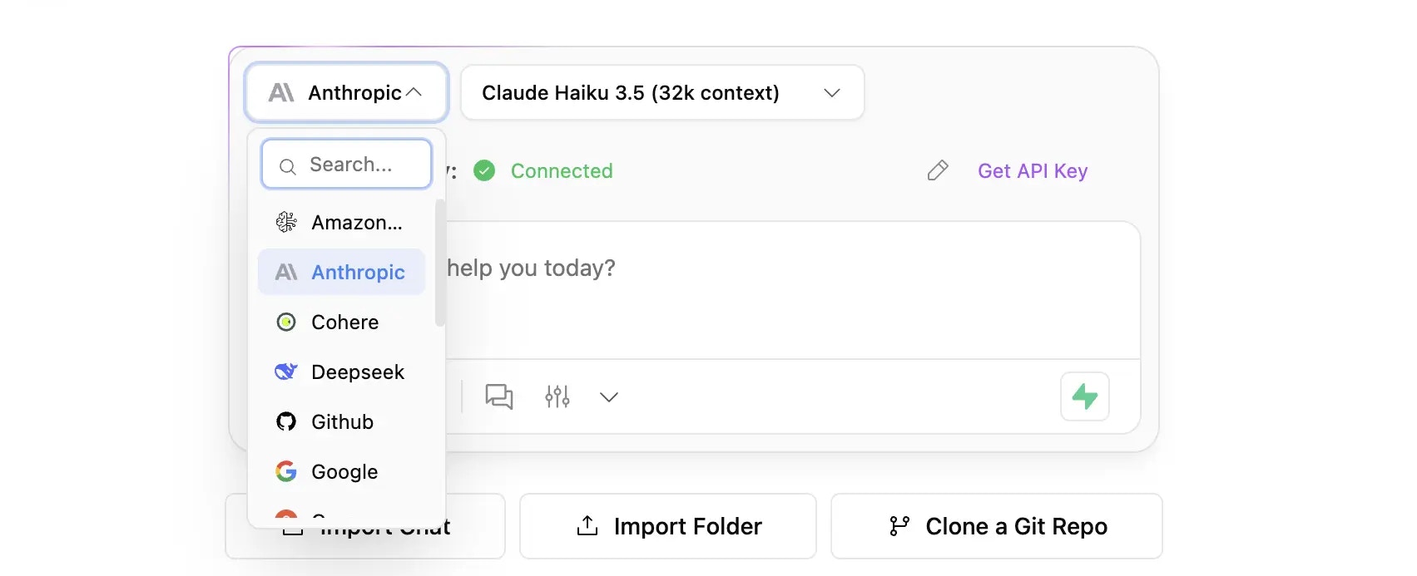Collapse the Anthropic provider dropdown
This screenshot has width=1417, height=576.
[x=414, y=92]
